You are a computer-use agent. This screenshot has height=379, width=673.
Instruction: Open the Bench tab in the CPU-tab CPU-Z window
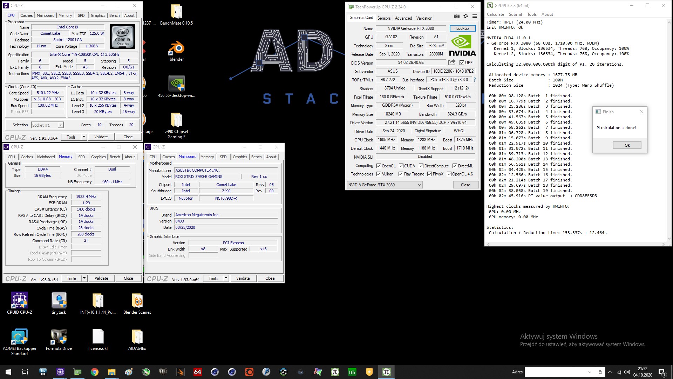(115, 15)
